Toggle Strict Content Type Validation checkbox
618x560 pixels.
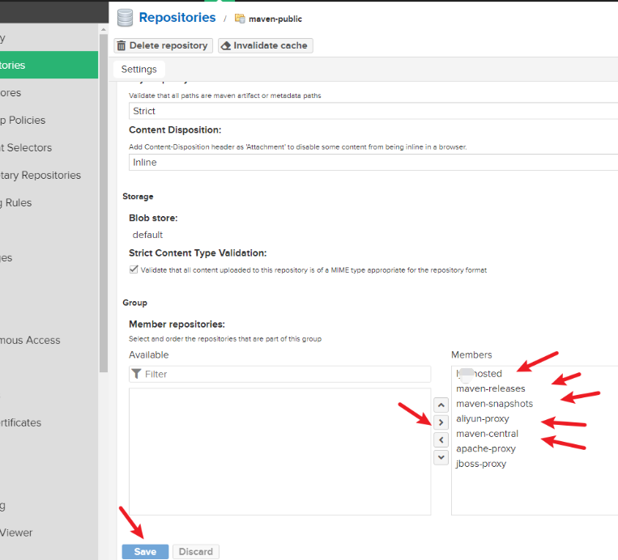click(x=134, y=269)
